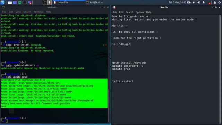This screenshot has height=125, width=222.
Task: Click the line 'look for the right partition :'
Action: click(136, 38)
